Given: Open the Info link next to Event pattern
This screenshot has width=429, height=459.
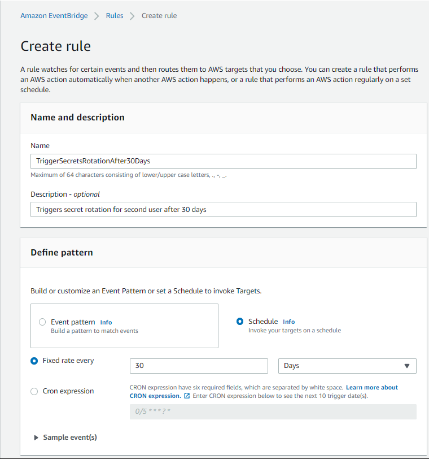Looking at the screenshot, I should point(106,322).
